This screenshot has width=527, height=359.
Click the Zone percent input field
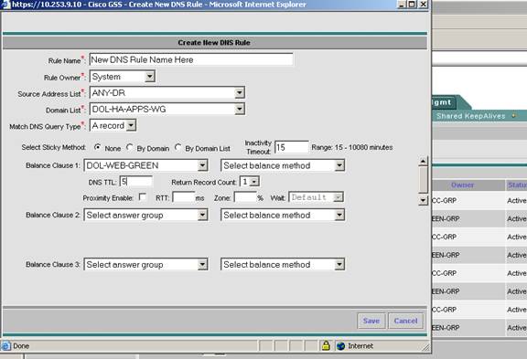click(245, 197)
